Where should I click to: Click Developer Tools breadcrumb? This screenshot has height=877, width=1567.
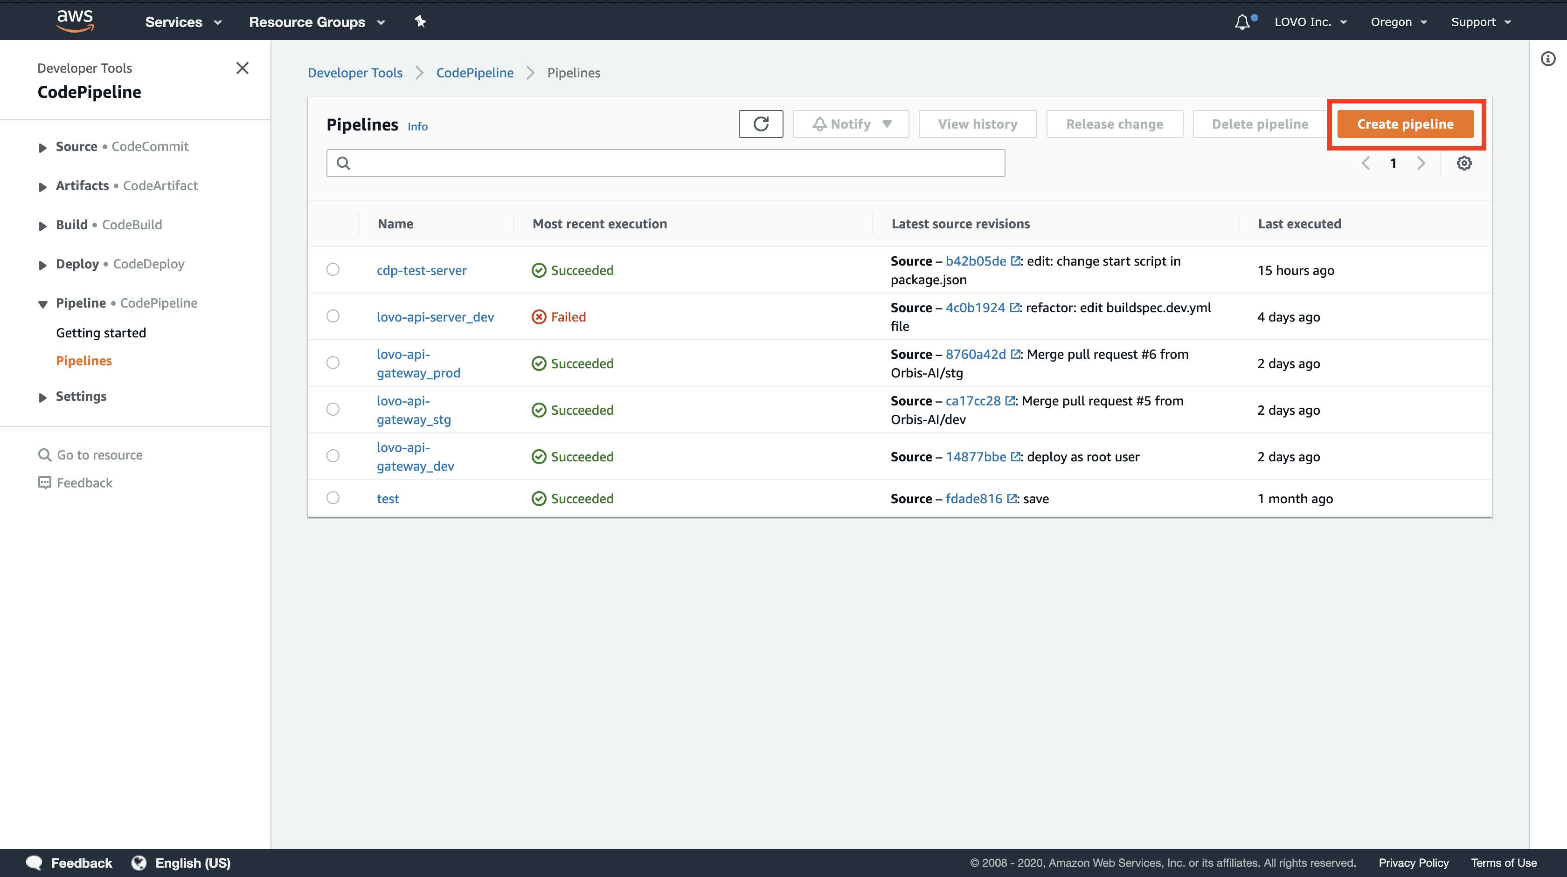354,72
